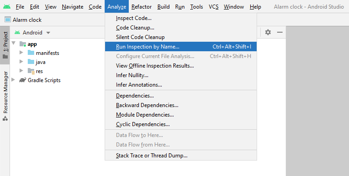Open the project tool window gear settings
This screenshot has width=349, height=176.
pos(268,32)
